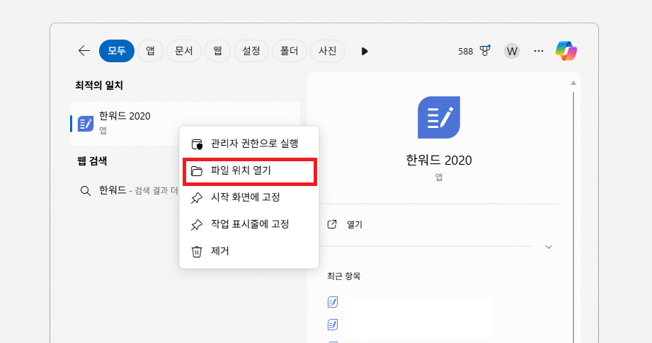
Task: Switch to the 웹 filter tab
Action: [x=217, y=51]
